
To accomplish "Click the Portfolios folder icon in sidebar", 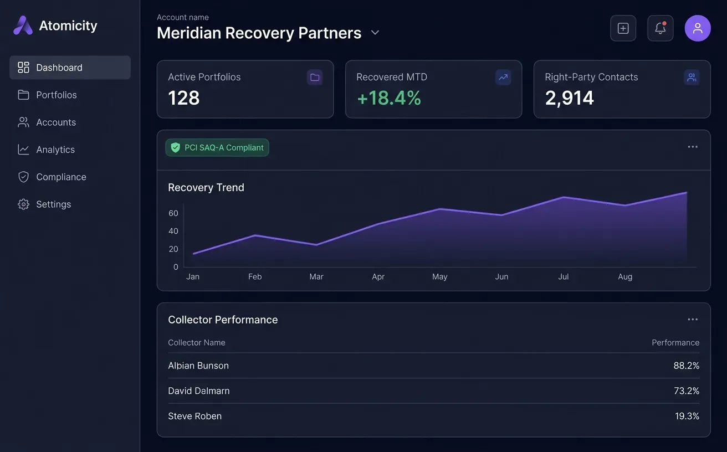I will (23, 95).
